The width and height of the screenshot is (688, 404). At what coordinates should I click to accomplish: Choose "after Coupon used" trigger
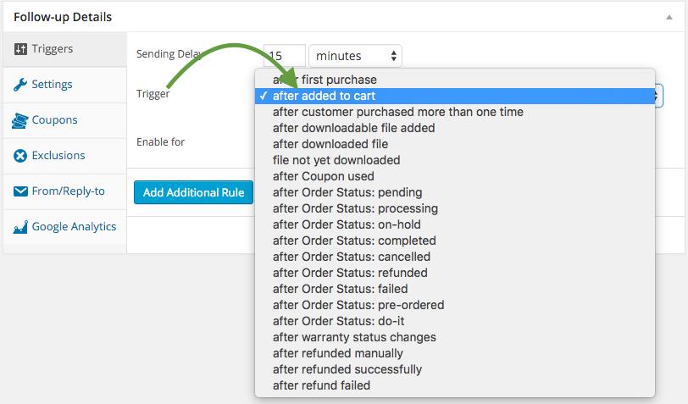click(324, 176)
